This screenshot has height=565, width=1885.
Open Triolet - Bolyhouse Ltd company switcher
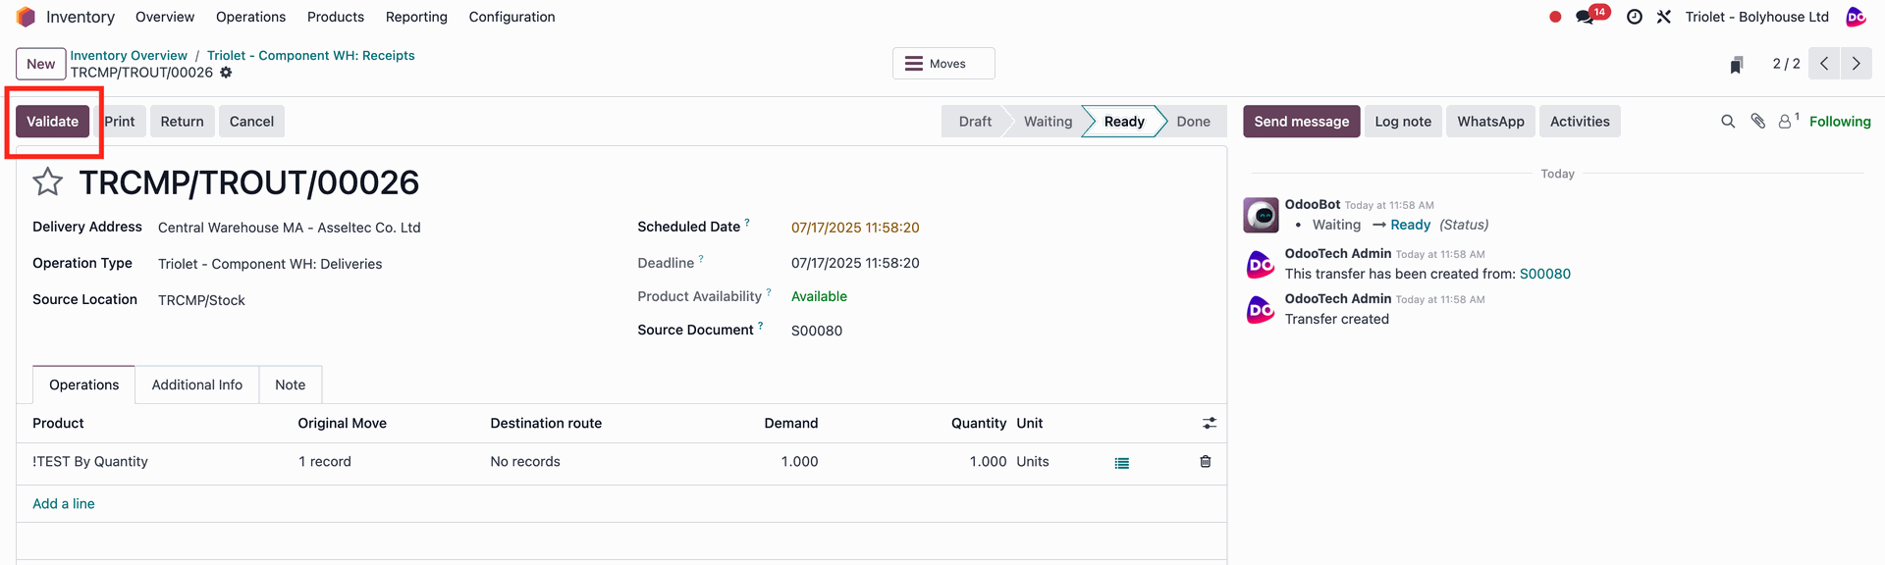tap(1756, 17)
